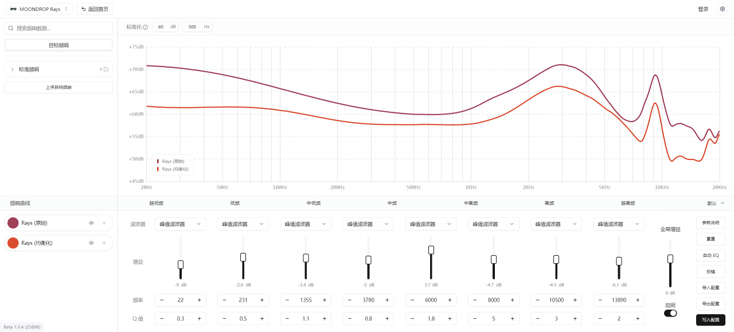Run 自动 EQ

(710, 255)
